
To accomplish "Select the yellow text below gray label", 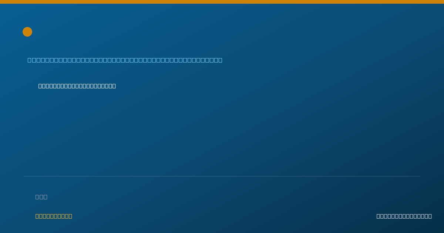I will [x=54, y=216].
